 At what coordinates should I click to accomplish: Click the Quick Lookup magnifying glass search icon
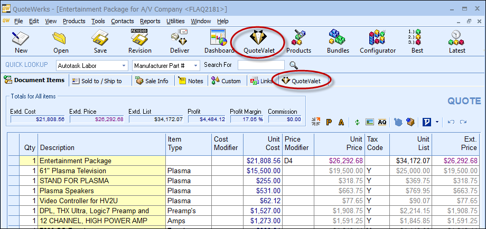point(294,65)
